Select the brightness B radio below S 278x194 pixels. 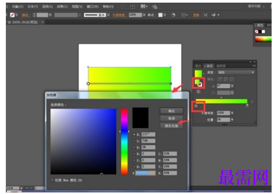tap(134, 147)
